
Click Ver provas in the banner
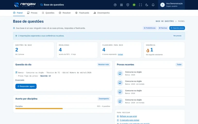pos(177,36)
